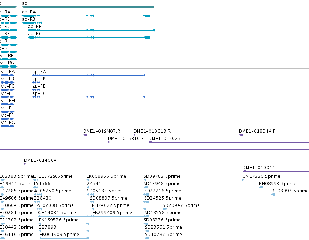
Task: Click the ap-RA transcript label
Action: click(29, 12)
